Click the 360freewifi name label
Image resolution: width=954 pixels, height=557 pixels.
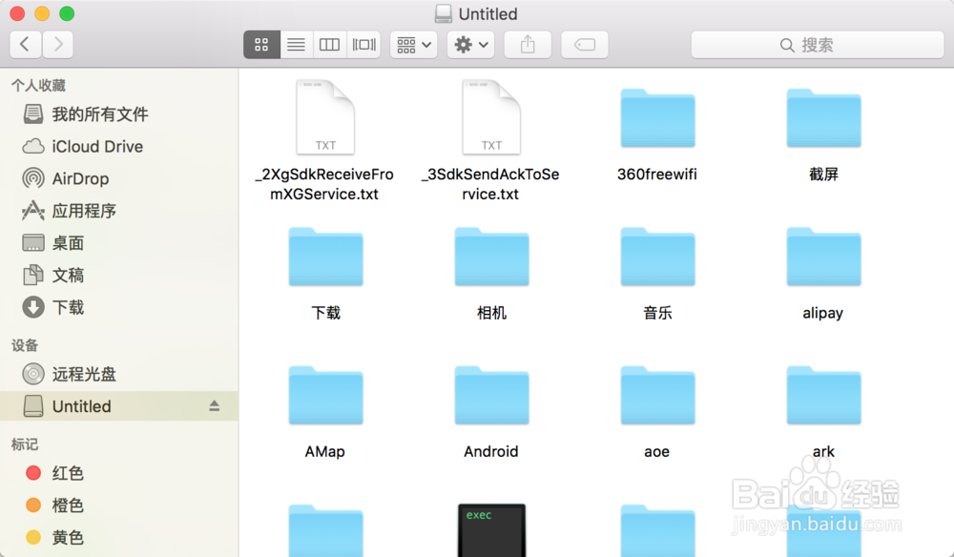point(657,175)
